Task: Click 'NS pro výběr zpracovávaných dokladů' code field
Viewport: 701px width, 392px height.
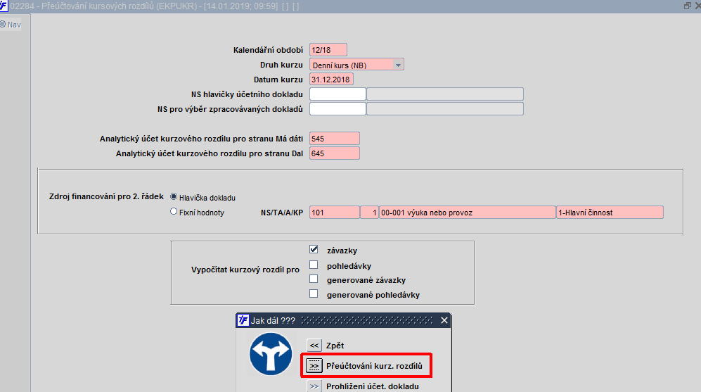Action: click(x=337, y=109)
